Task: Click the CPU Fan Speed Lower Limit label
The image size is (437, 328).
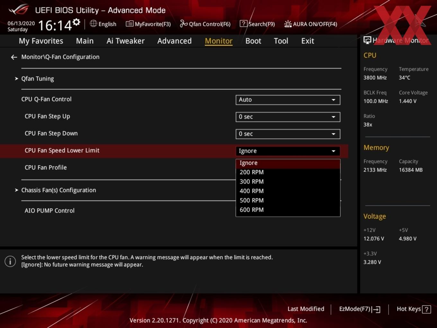Action: tap(62, 150)
